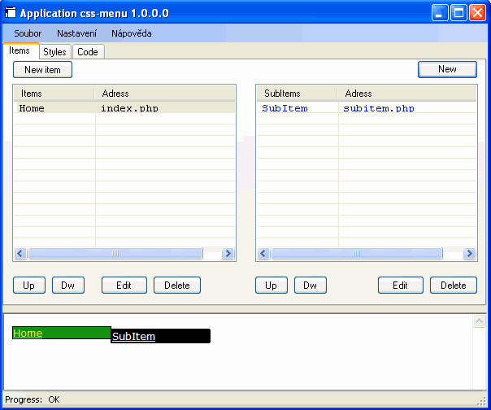Viewport: 491px width, 410px height.
Task: Click the SubItems column header
Action: (297, 94)
